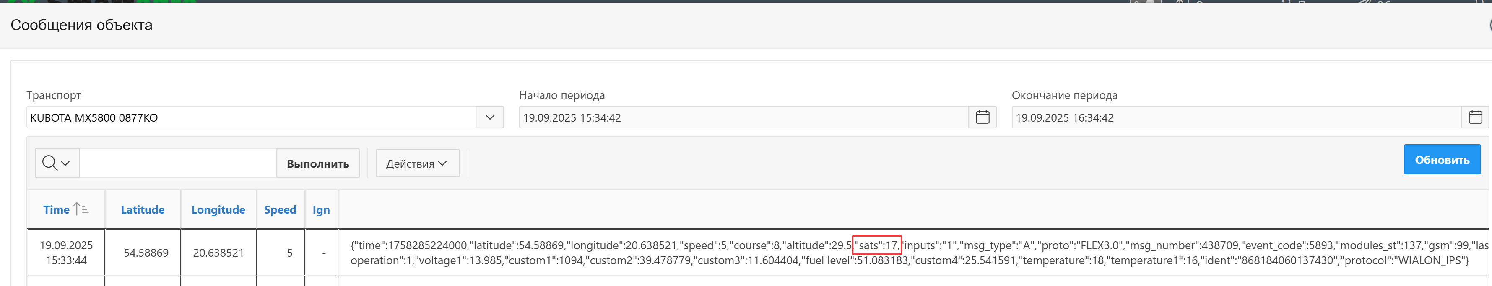
Task: Click the Time column header
Action: 56,210
